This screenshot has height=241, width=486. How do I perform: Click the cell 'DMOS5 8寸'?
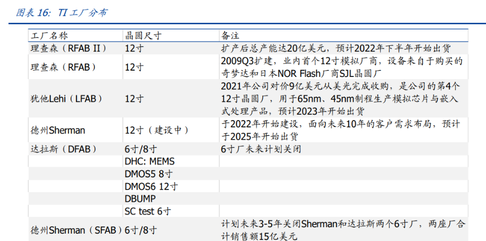[149, 174]
